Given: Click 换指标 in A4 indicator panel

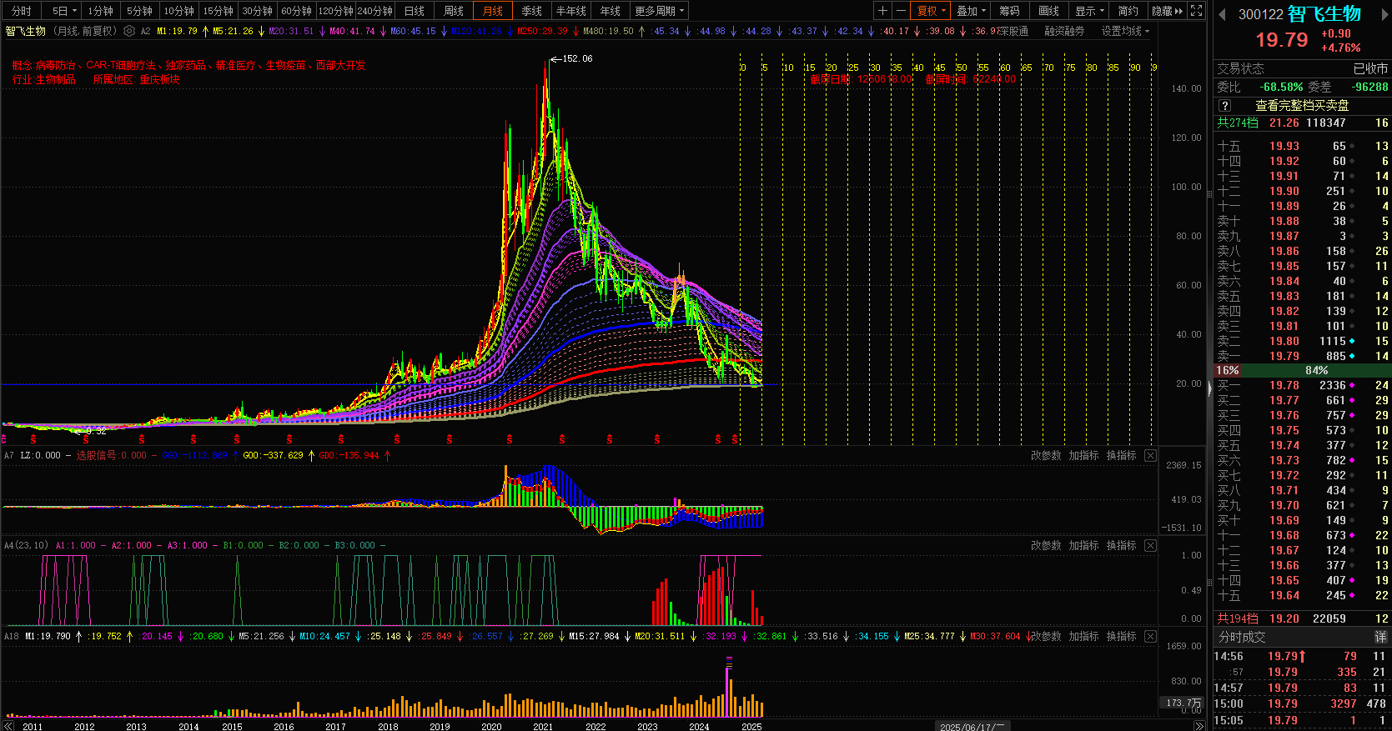Looking at the screenshot, I should [x=1121, y=545].
